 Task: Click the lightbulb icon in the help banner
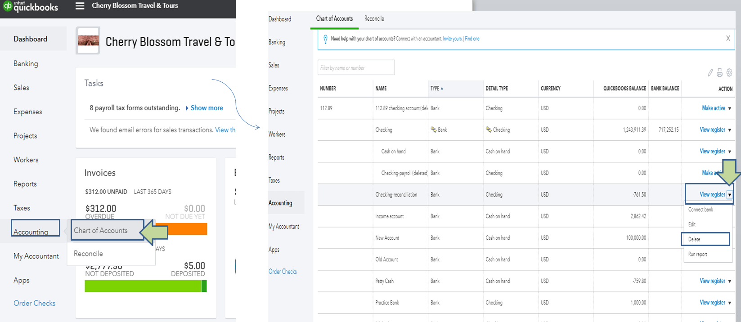click(x=325, y=39)
